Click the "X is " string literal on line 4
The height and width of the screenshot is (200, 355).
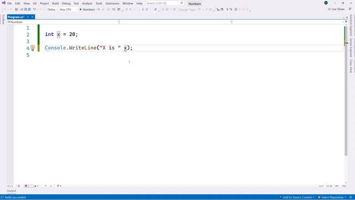click(x=110, y=48)
